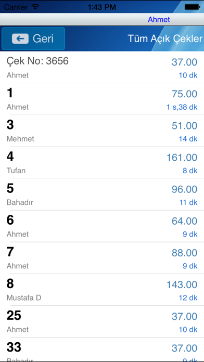Open table 6 check
Image resolution: width=204 pixels, height=362 pixels.
pyautogui.click(x=102, y=226)
